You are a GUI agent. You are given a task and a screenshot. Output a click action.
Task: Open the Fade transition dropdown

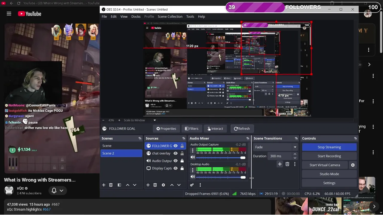275,147
